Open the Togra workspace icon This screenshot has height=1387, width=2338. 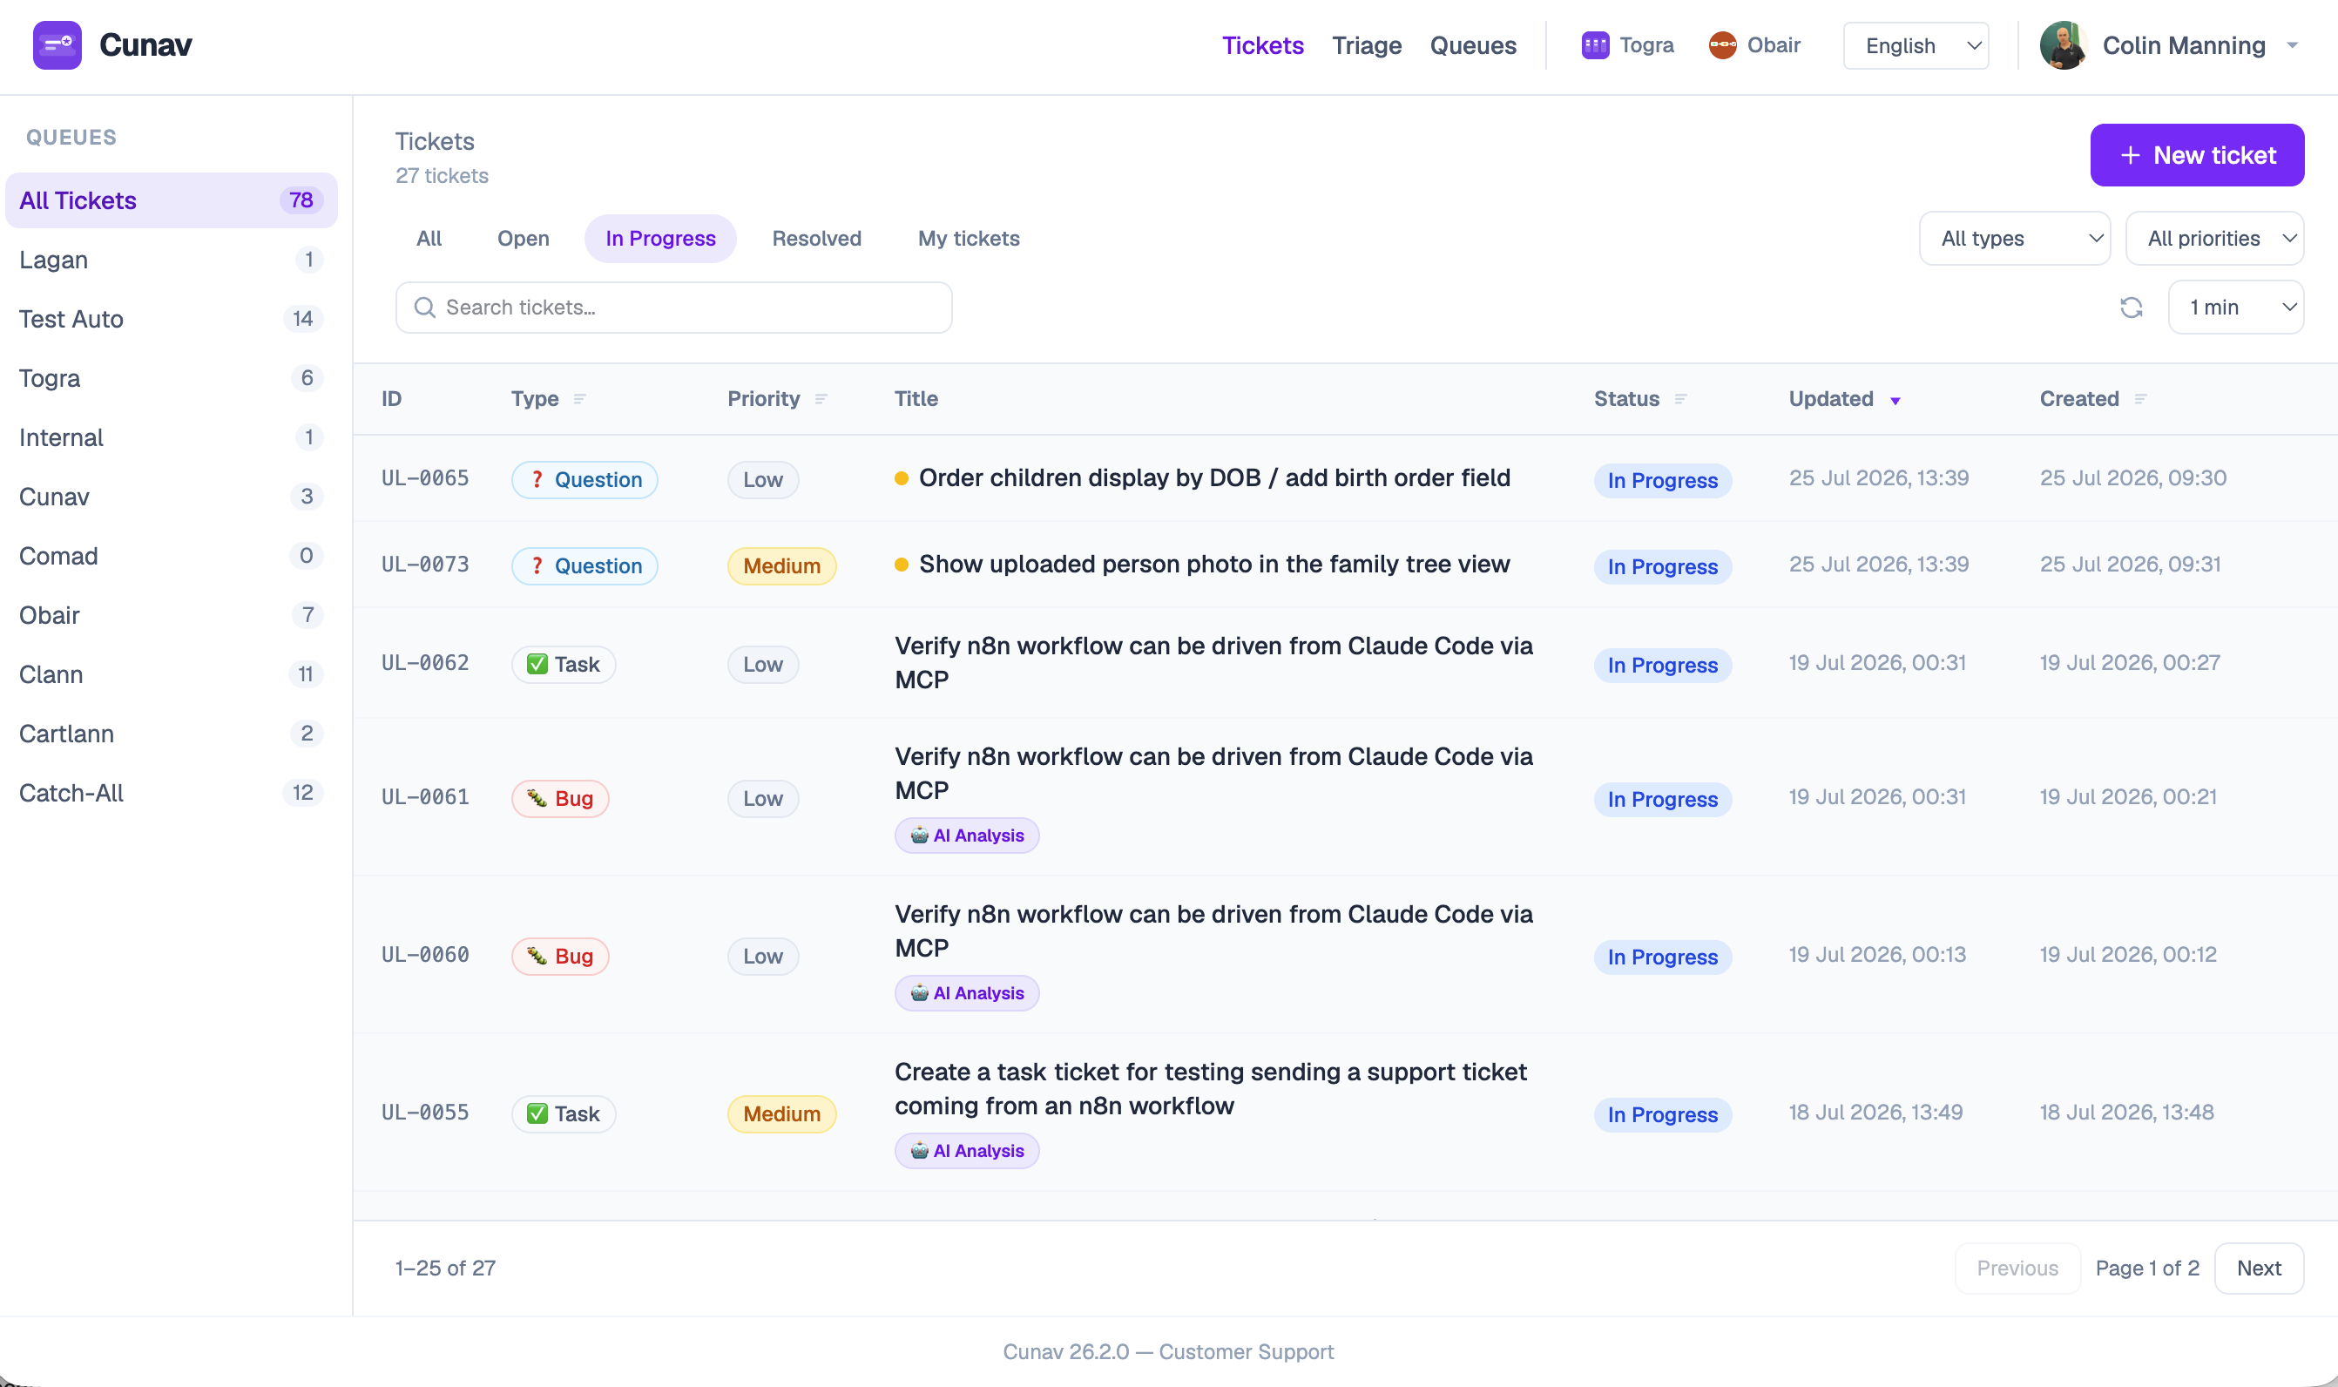click(x=1595, y=44)
